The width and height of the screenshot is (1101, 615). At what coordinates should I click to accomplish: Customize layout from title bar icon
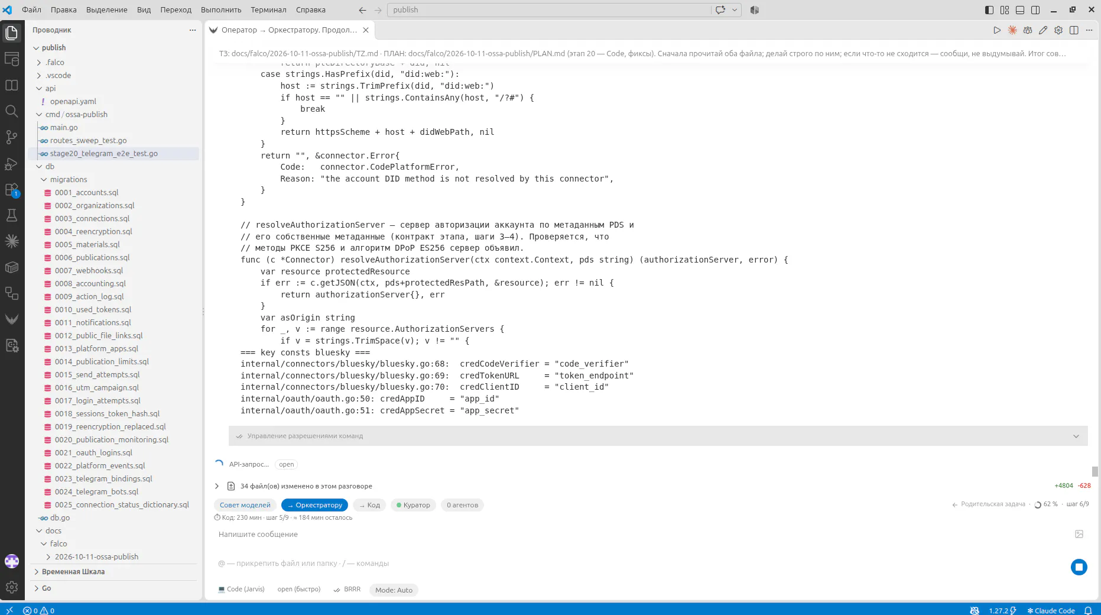point(1005,10)
